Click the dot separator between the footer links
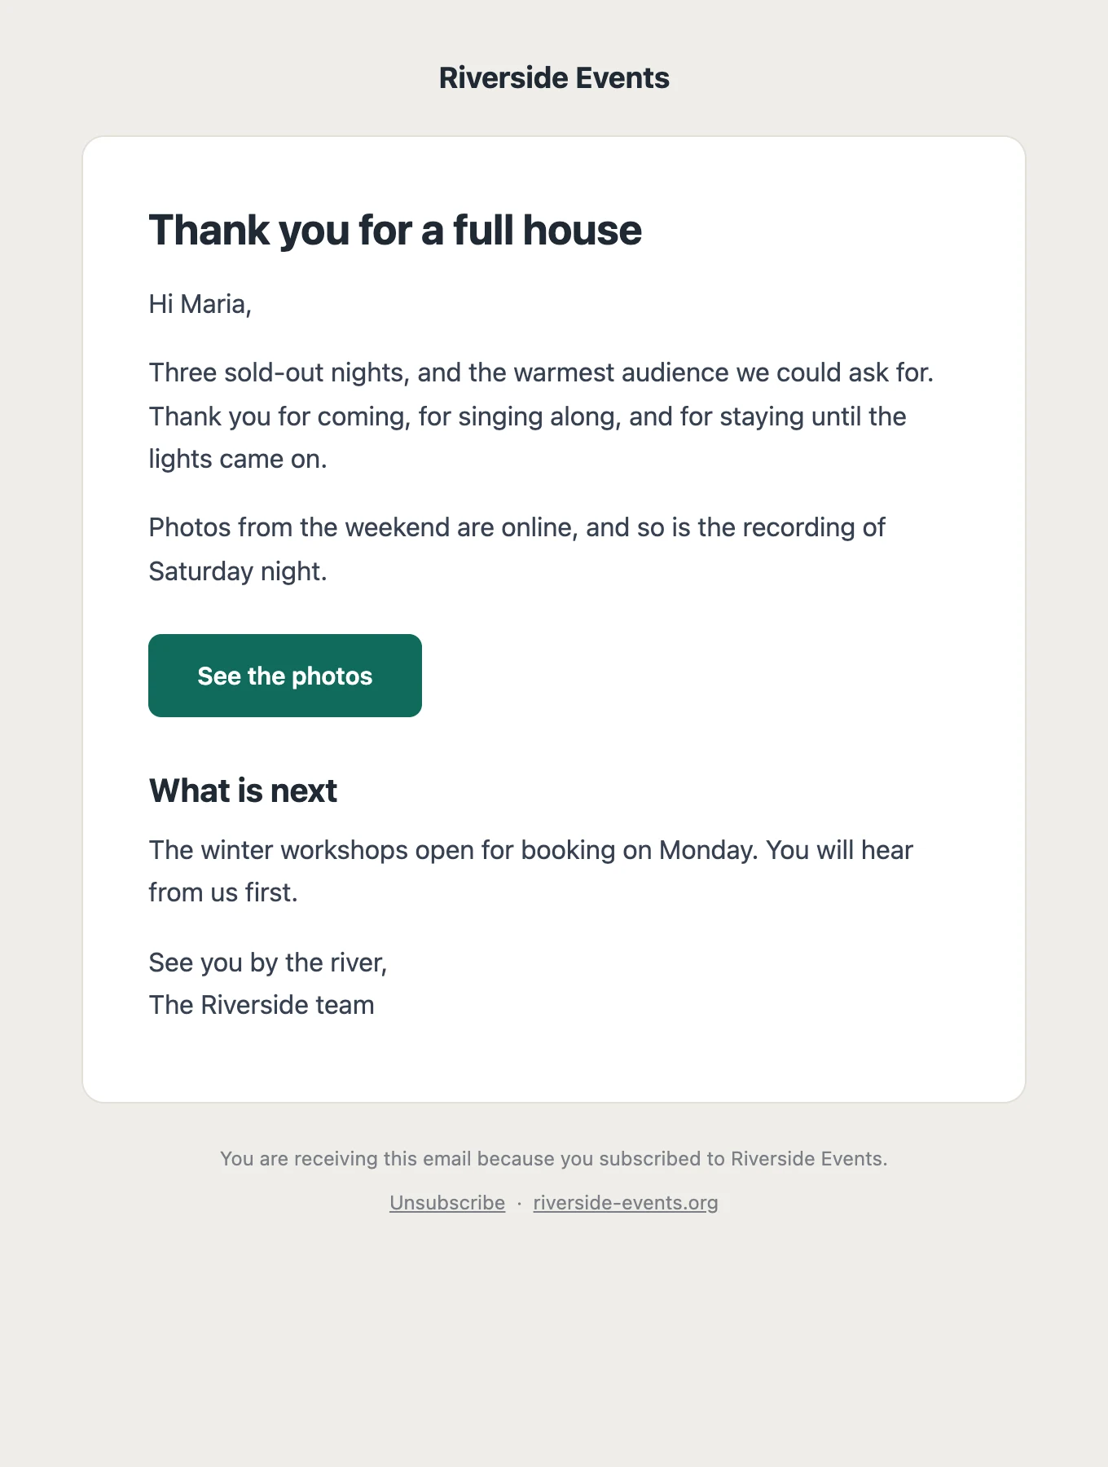Image resolution: width=1108 pixels, height=1467 pixels. [519, 1204]
